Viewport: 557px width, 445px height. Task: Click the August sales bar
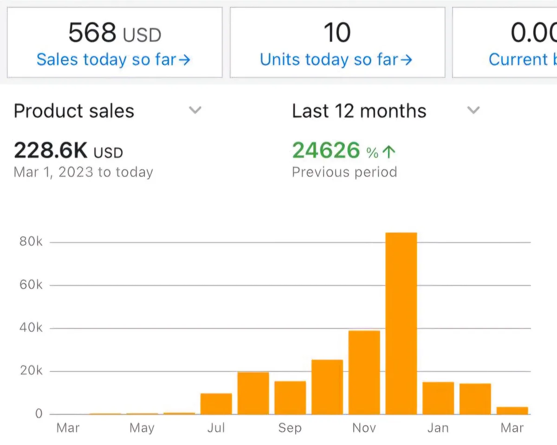253,393
